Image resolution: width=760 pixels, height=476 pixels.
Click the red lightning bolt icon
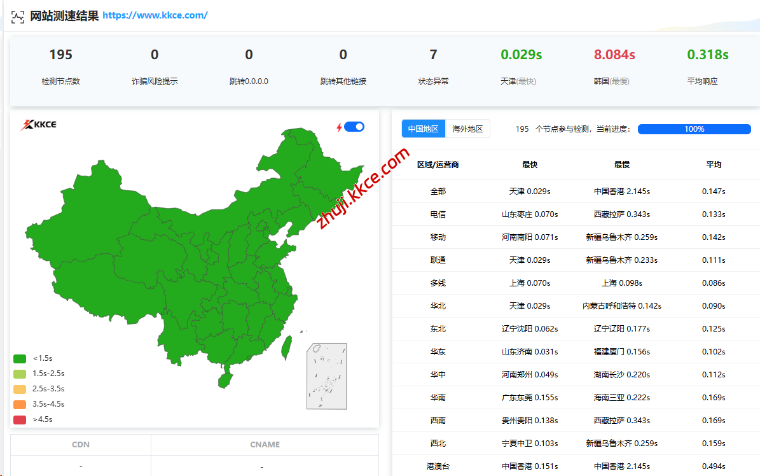[x=338, y=127]
